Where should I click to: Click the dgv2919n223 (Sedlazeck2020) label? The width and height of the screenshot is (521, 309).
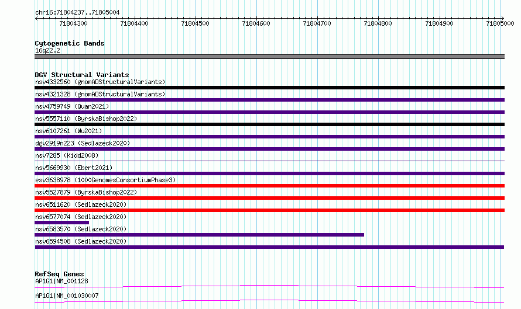pyautogui.click(x=83, y=143)
